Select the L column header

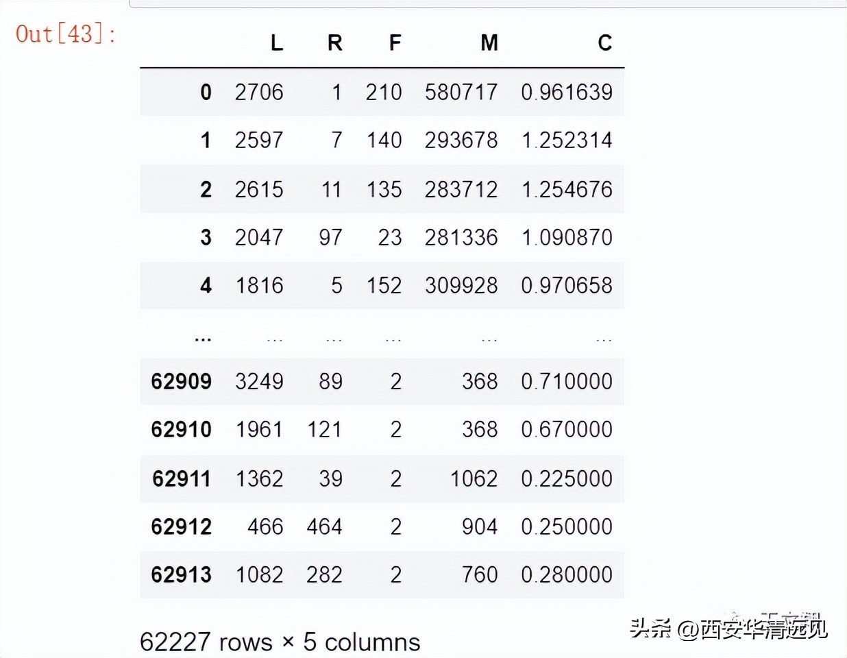pyautogui.click(x=275, y=43)
